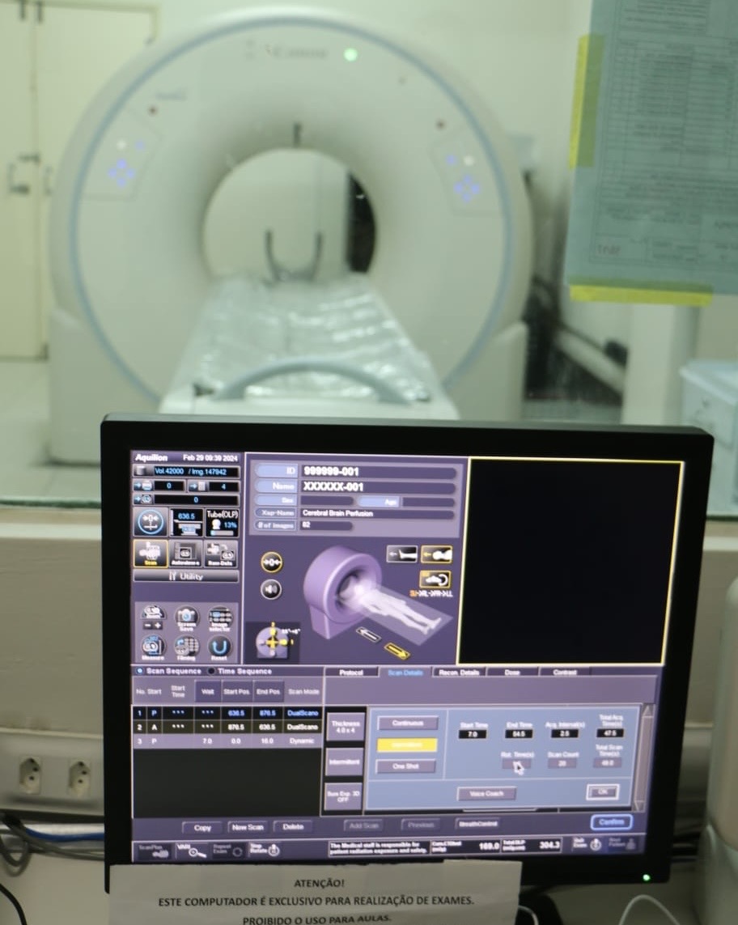The width and height of the screenshot is (738, 925).
Task: Select the Scan Sequence radio button
Action: coord(140,671)
